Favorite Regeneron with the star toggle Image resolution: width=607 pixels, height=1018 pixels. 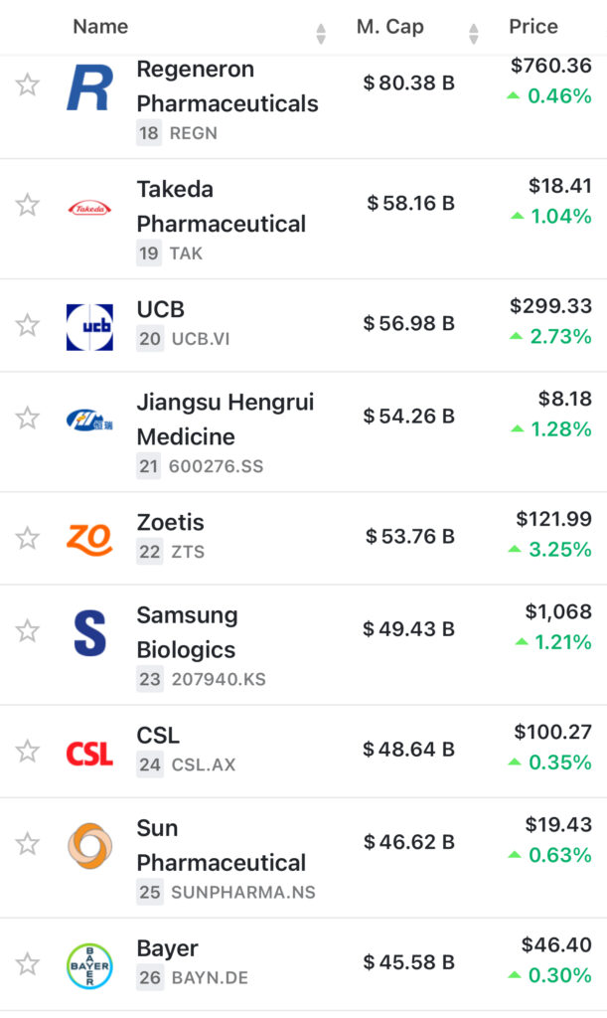(28, 85)
